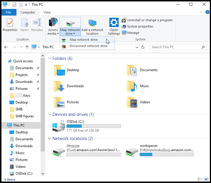Choose Disconnect network drive from dropdown

tap(88, 46)
